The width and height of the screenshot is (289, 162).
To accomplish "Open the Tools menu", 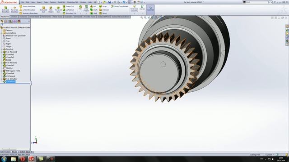I will tap(46, 2).
